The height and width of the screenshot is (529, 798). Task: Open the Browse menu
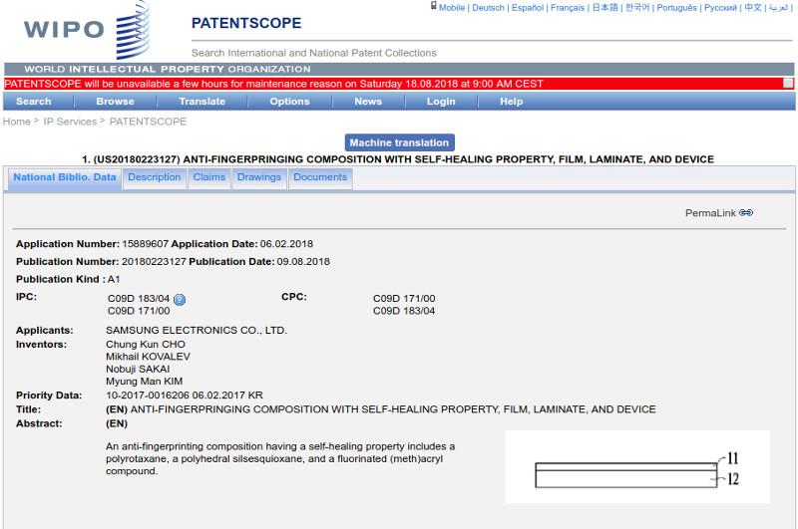[x=115, y=102]
